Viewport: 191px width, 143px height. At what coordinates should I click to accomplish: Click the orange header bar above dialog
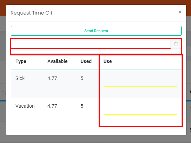(x=95, y=2)
